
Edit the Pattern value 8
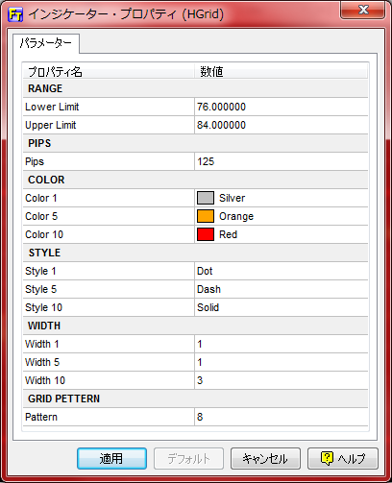(282, 417)
